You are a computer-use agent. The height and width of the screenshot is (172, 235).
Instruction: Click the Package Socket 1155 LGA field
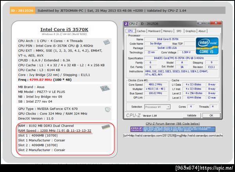pos(169,48)
